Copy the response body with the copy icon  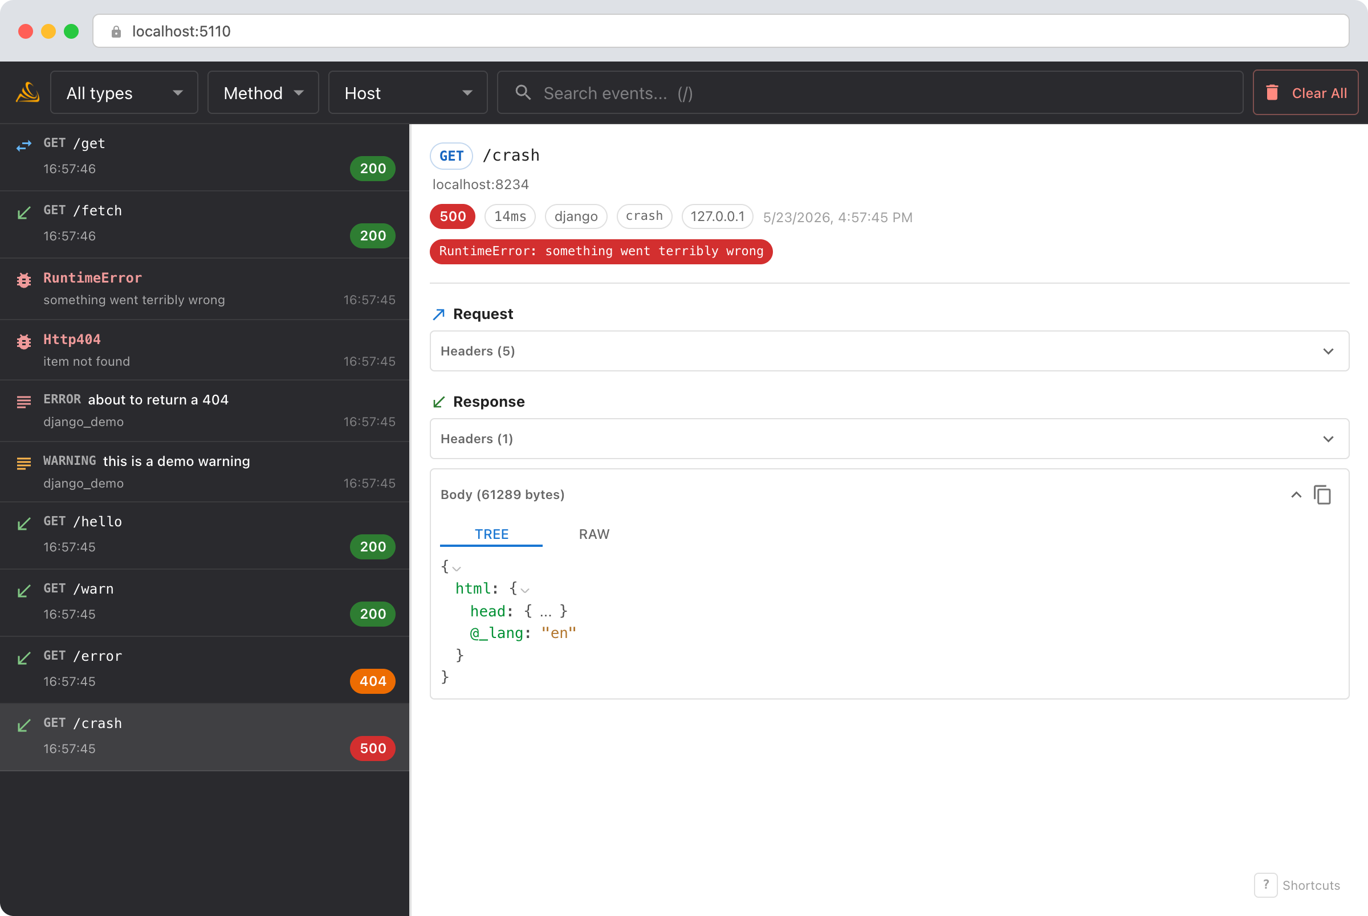click(1322, 495)
